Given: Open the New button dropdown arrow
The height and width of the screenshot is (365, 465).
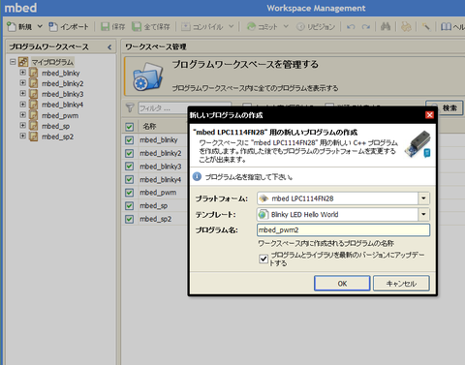Looking at the screenshot, I should 40,26.
